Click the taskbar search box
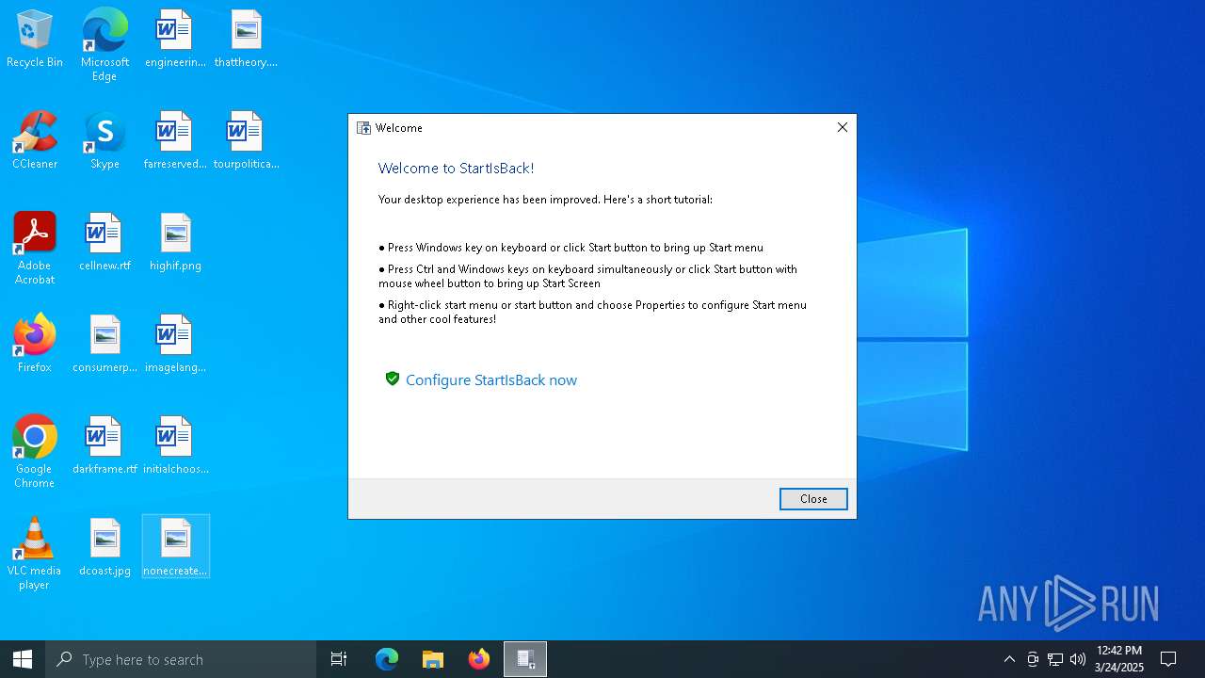Image resolution: width=1205 pixels, height=678 pixels. (x=181, y=659)
